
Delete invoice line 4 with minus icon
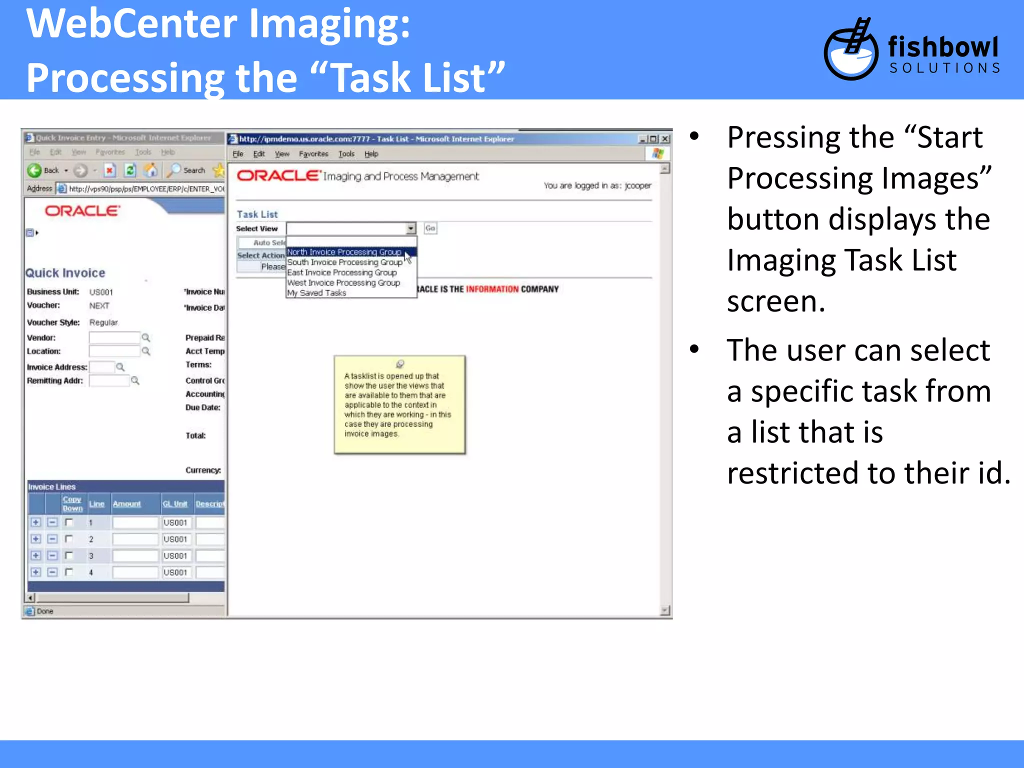(x=52, y=572)
